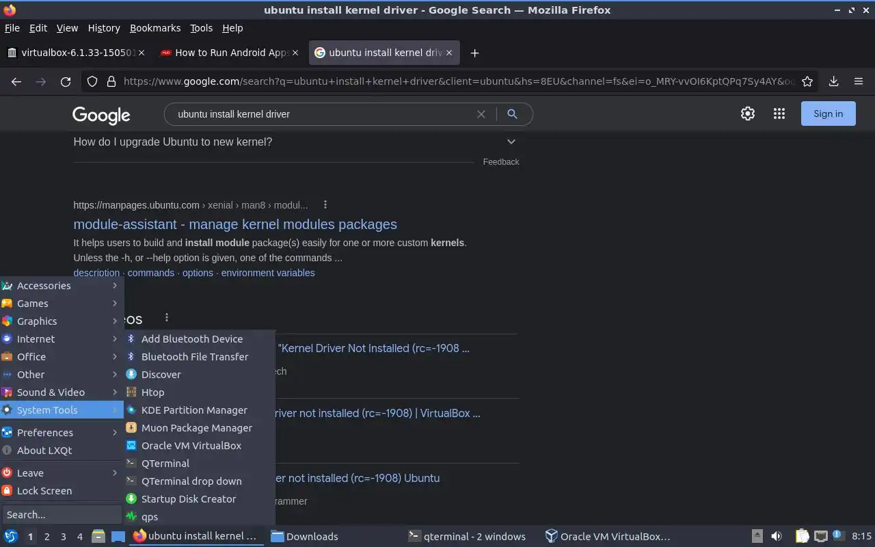Clear the Google search box text
This screenshot has width=875, height=547.
[481, 114]
